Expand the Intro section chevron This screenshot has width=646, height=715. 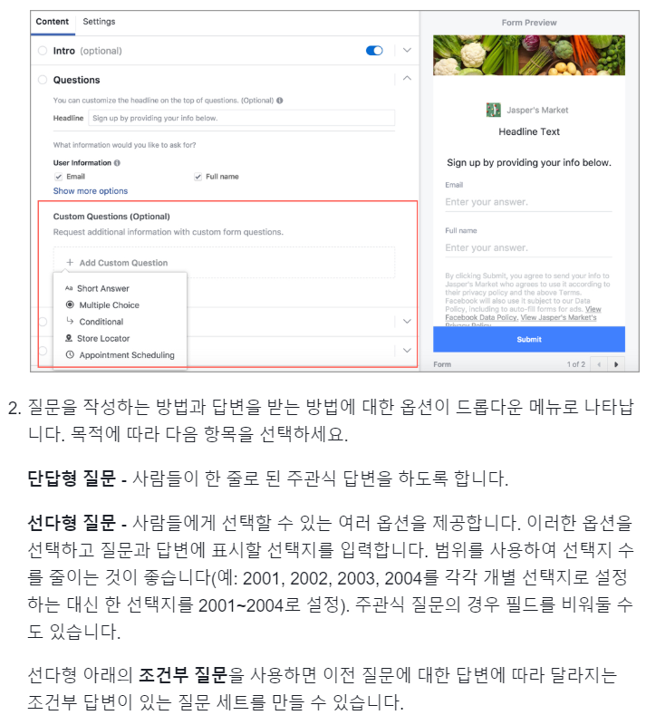coord(407,50)
